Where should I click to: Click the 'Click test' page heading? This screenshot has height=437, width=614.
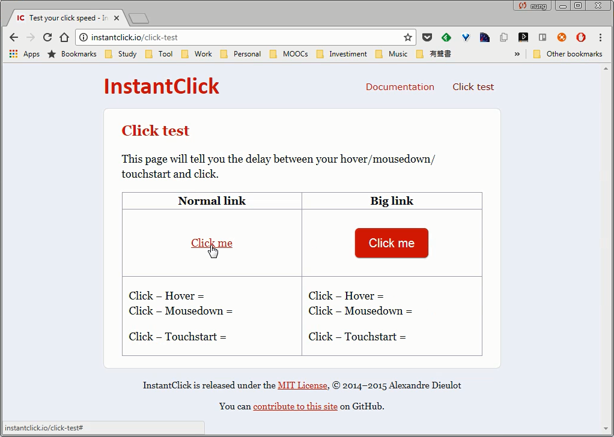(156, 131)
